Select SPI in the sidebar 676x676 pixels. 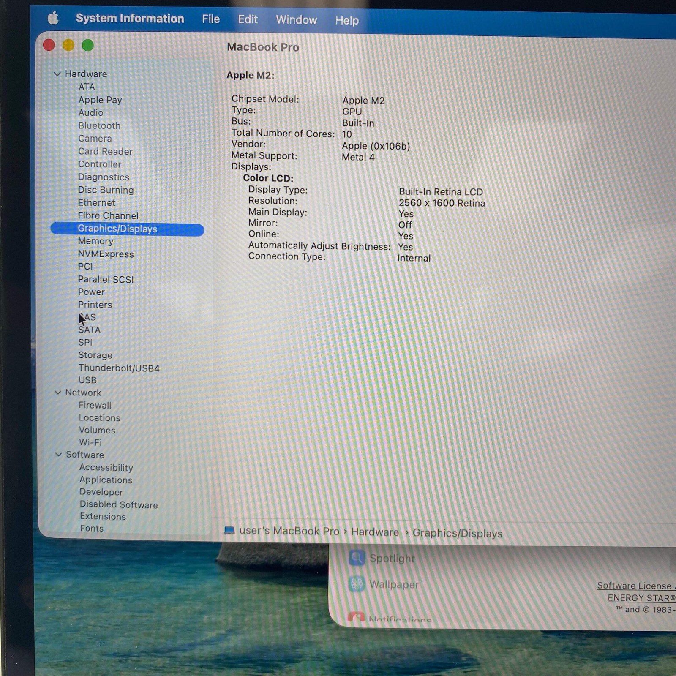pos(85,343)
